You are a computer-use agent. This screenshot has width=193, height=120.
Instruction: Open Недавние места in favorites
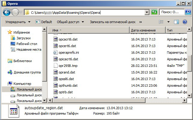(x=29, y=49)
